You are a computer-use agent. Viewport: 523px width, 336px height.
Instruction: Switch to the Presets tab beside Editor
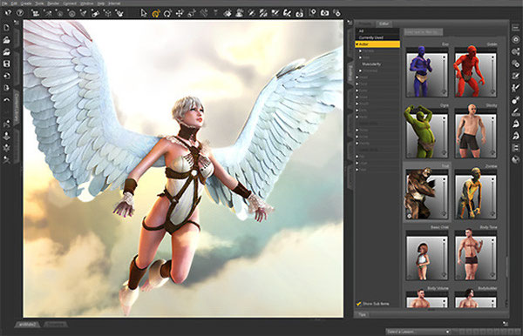pos(365,24)
